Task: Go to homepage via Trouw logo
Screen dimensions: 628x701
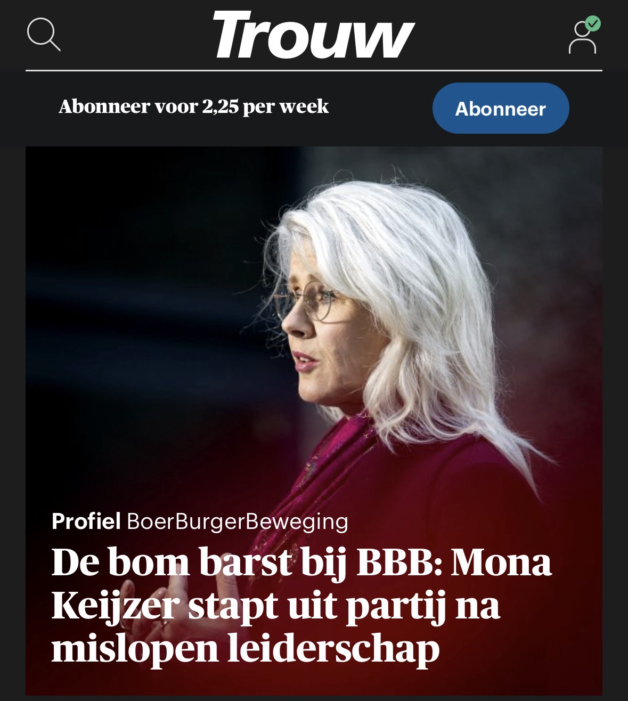Action: point(313,35)
